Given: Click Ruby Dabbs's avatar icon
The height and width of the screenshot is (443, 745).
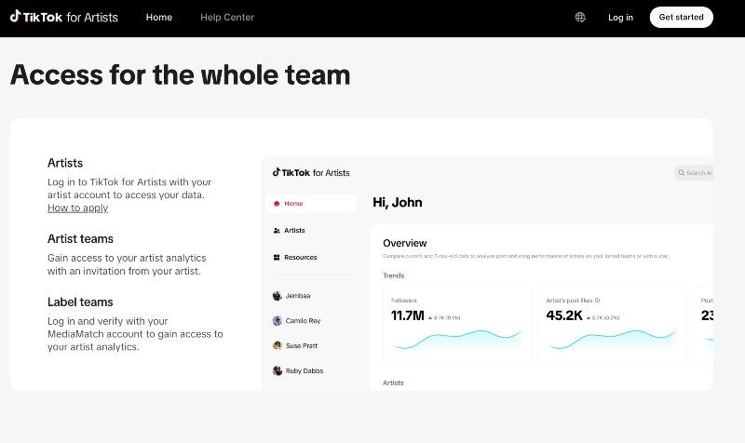Looking at the screenshot, I should 278,370.
